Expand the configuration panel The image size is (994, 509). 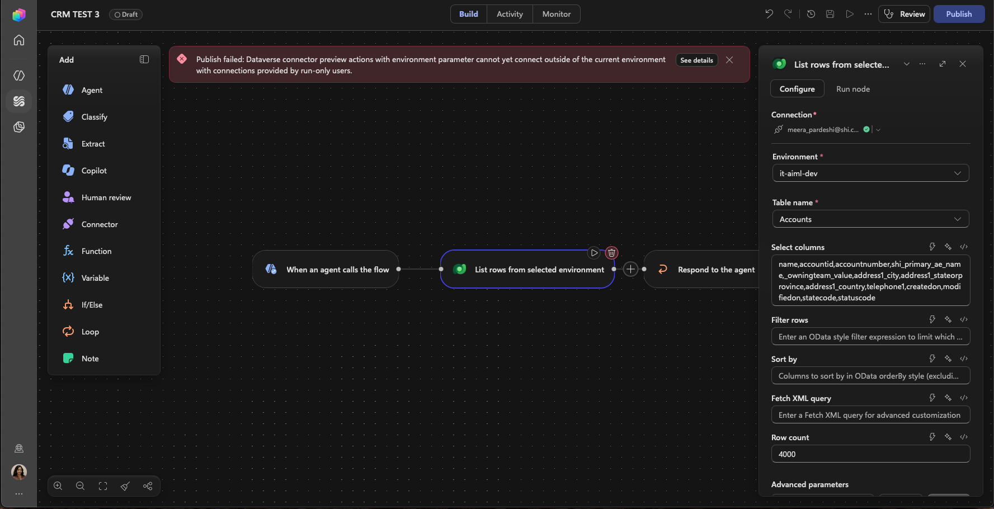943,64
